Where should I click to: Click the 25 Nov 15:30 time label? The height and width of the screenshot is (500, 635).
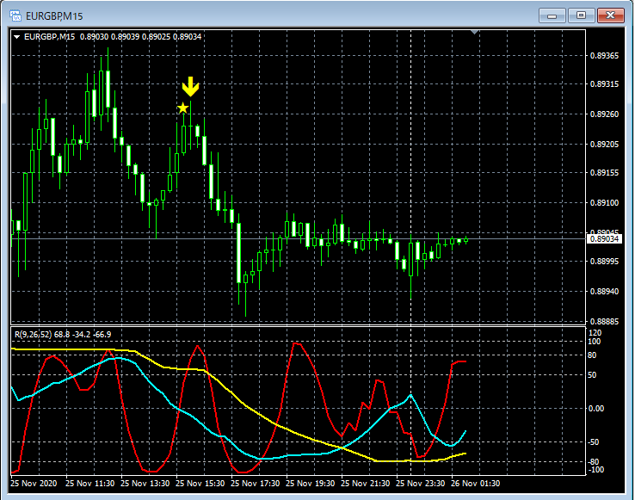pyautogui.click(x=200, y=484)
